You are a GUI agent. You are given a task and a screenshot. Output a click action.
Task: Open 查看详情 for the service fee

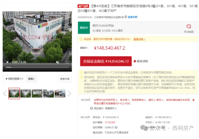(x=139, y=39)
